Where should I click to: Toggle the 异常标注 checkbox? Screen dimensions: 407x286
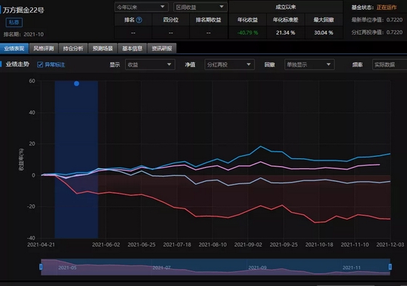tap(40, 64)
